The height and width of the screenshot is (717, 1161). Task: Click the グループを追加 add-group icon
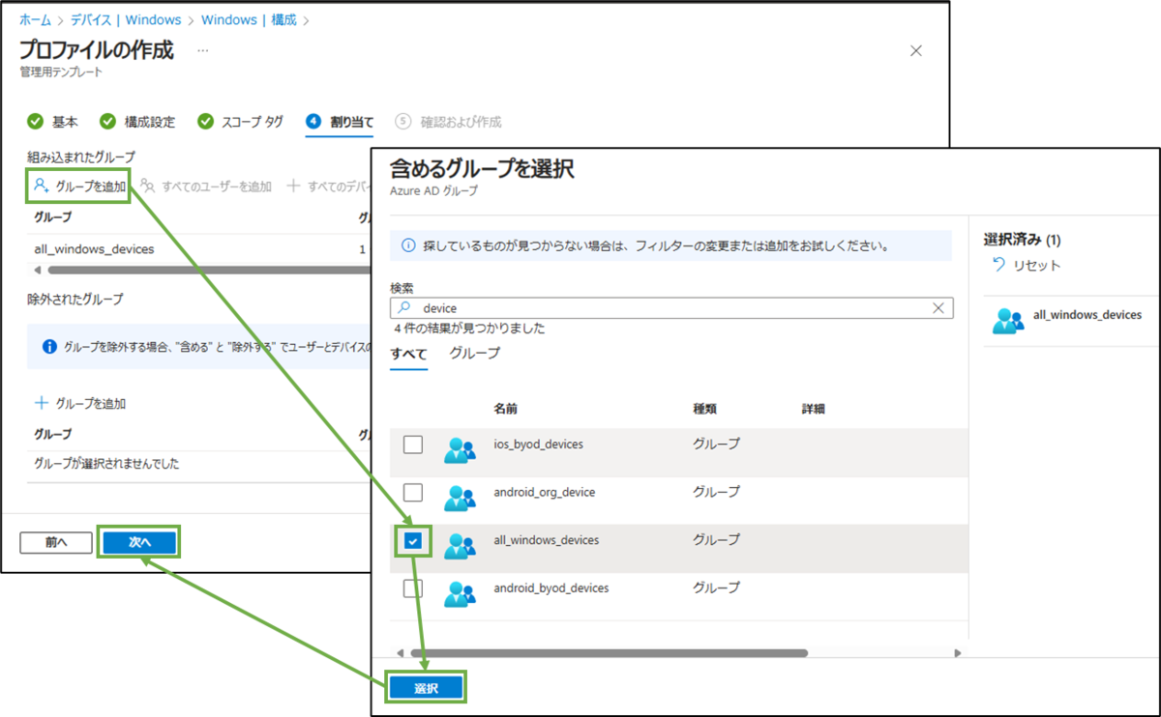pos(41,186)
